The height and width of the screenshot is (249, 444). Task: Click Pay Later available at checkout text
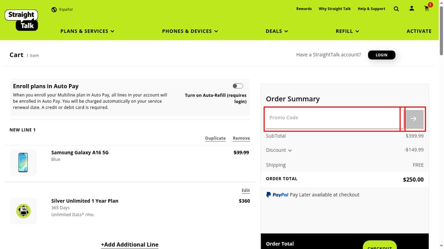[x=325, y=195]
